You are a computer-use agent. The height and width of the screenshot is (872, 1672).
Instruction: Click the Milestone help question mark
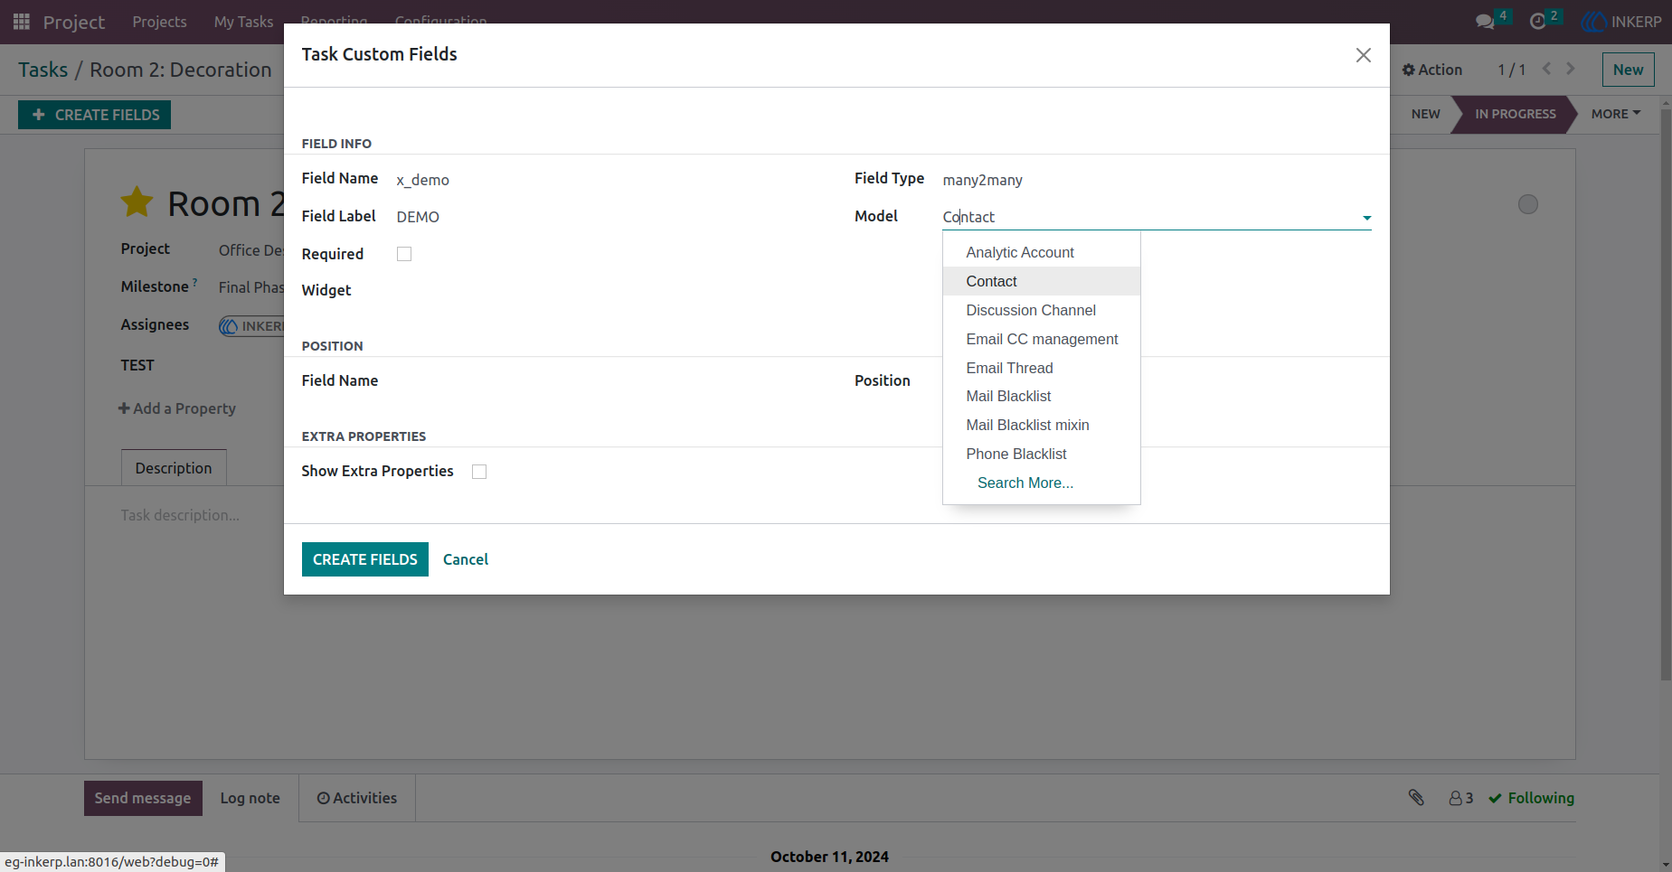pos(195,282)
